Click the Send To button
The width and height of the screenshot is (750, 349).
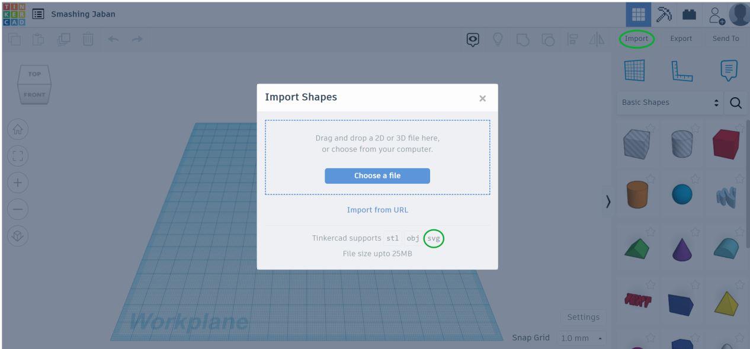point(726,39)
